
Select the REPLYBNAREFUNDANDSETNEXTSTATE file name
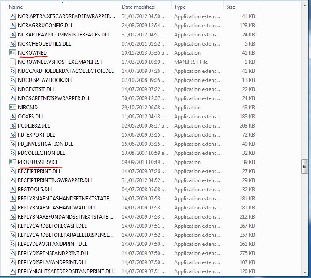66,216
